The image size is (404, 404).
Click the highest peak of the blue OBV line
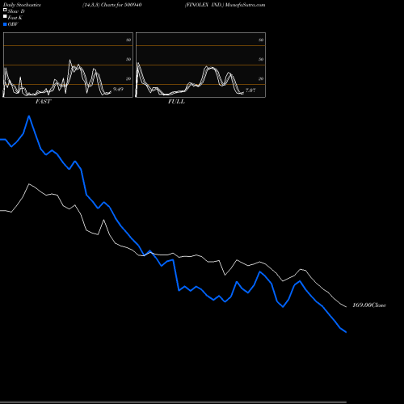[29, 116]
